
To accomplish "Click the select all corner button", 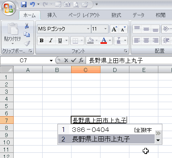I will click(7, 70).
